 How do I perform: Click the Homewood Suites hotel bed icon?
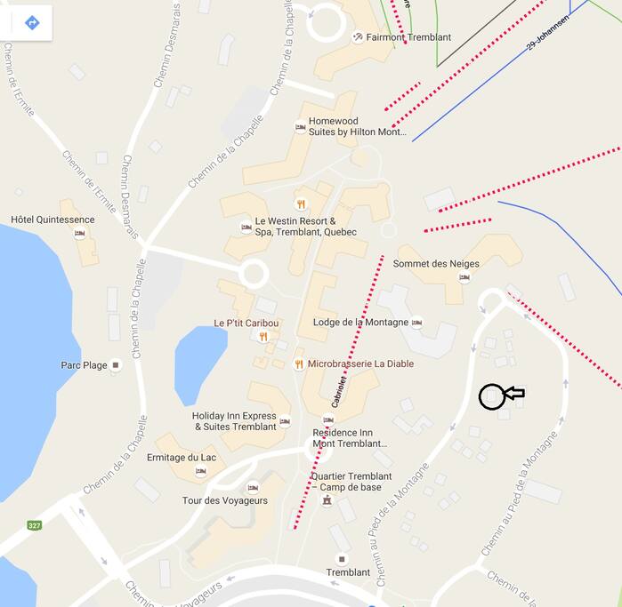coord(300,127)
